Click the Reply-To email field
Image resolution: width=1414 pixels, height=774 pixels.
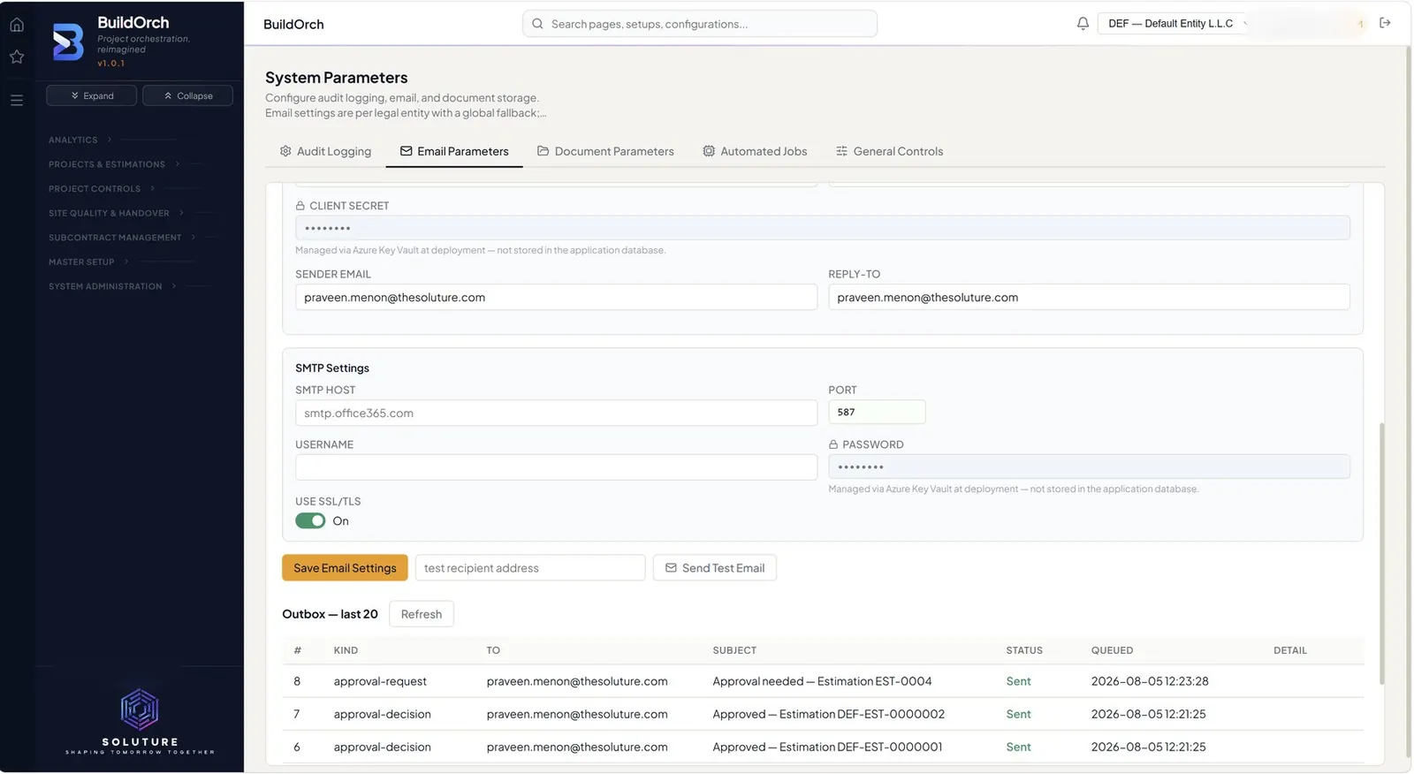1089,298
